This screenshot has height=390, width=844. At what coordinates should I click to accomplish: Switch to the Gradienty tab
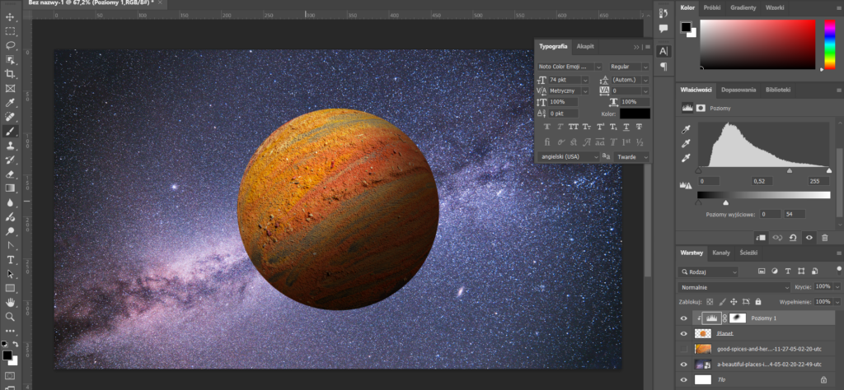point(743,7)
